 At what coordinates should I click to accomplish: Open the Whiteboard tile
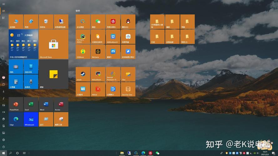coord(31,119)
